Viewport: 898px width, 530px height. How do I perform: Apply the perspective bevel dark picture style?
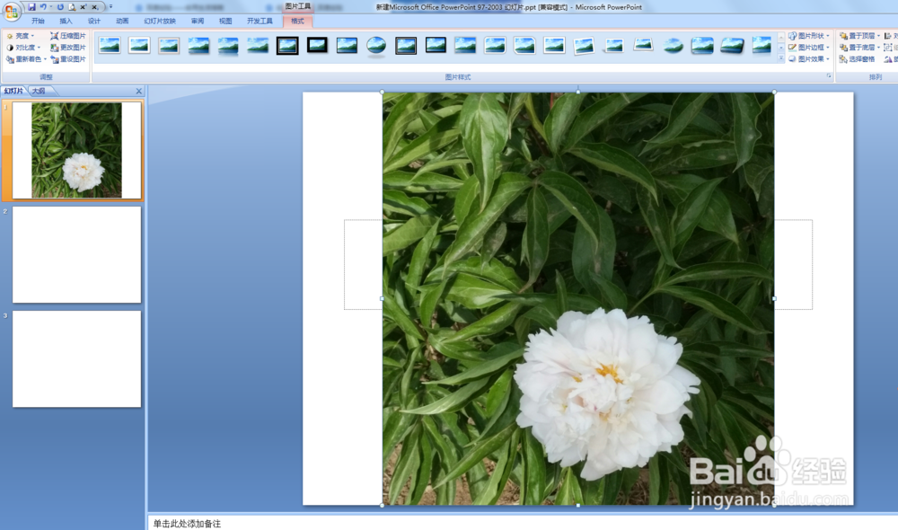point(732,45)
